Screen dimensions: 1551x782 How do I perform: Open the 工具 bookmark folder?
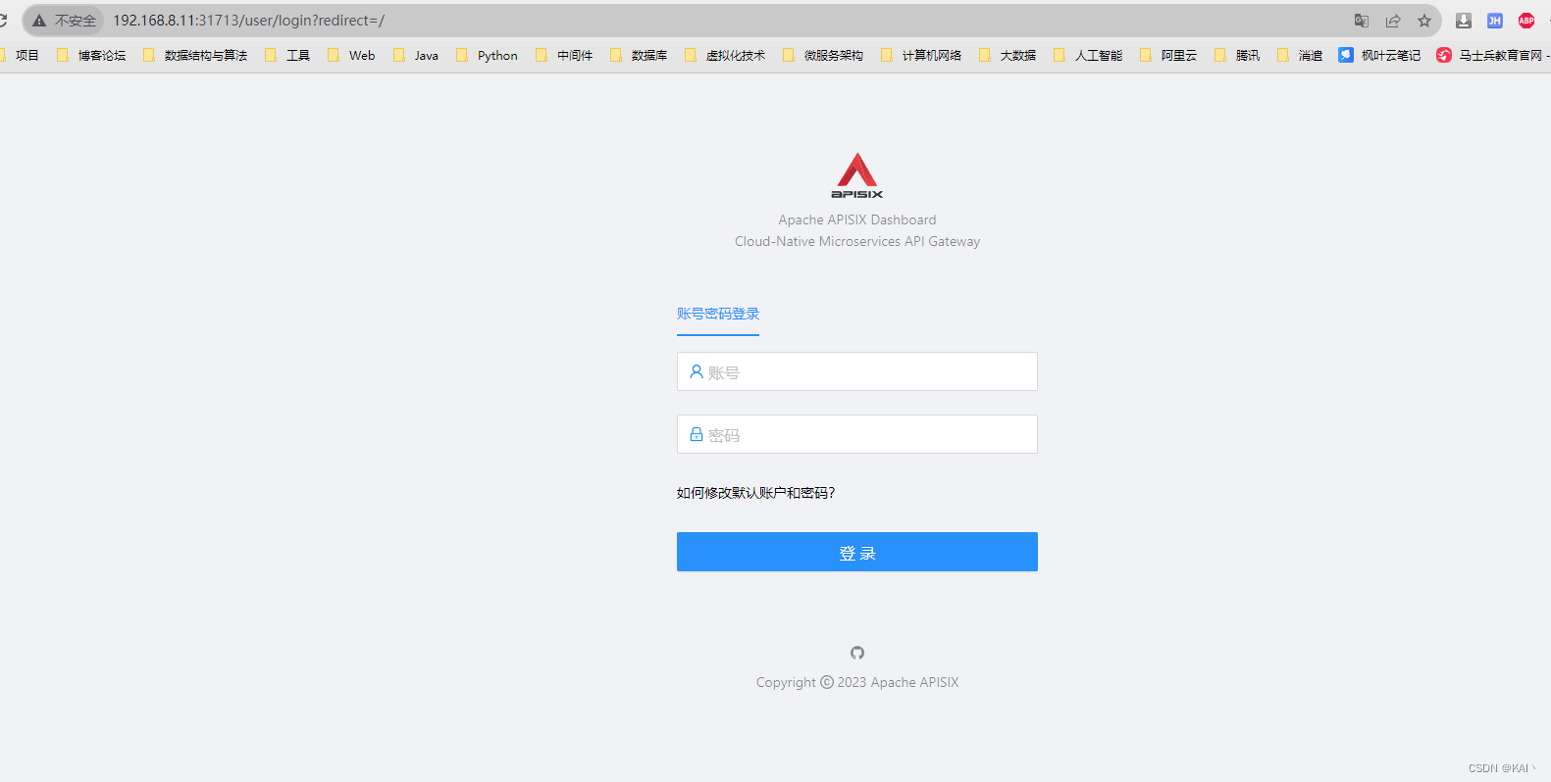(x=287, y=56)
